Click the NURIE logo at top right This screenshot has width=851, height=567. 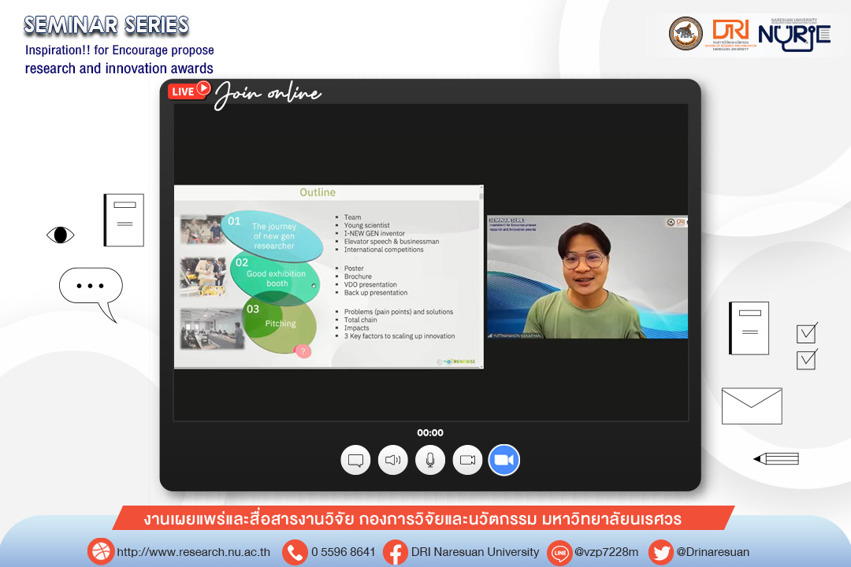(x=794, y=35)
